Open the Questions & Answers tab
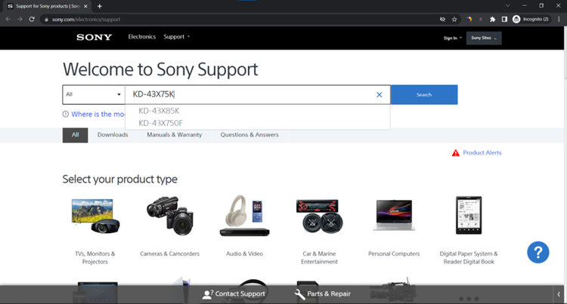 (x=249, y=135)
